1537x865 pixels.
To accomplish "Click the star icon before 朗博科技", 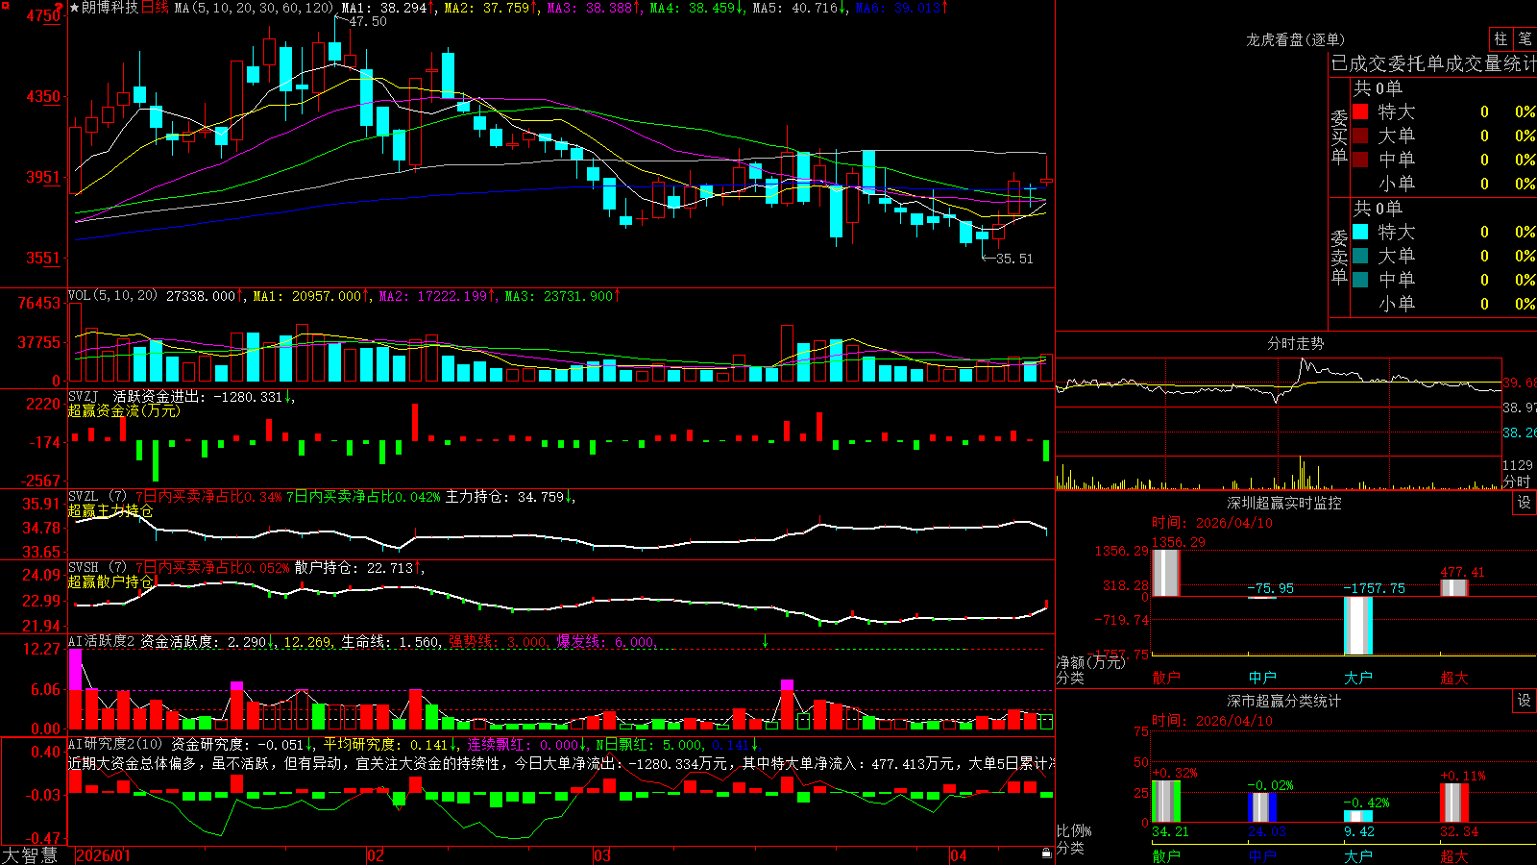I will click(x=74, y=8).
